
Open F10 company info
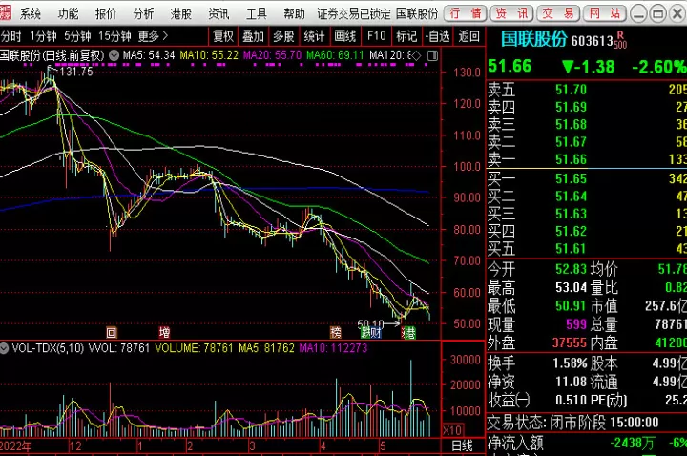tap(376, 36)
